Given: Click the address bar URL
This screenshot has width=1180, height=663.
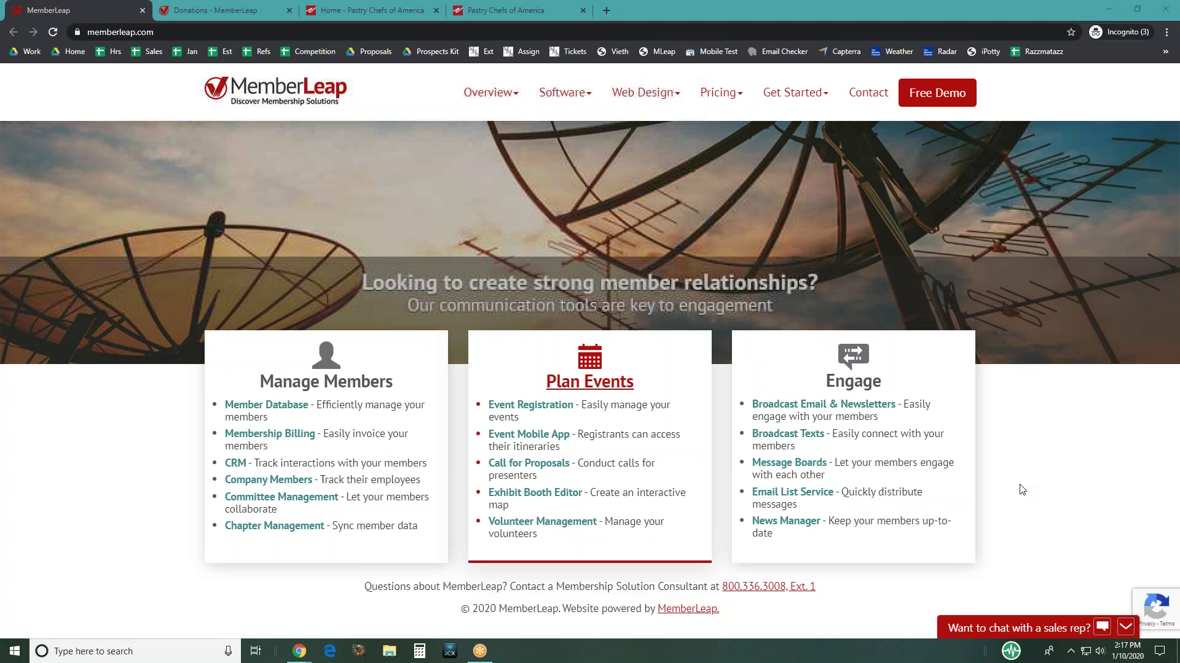Looking at the screenshot, I should tap(120, 32).
